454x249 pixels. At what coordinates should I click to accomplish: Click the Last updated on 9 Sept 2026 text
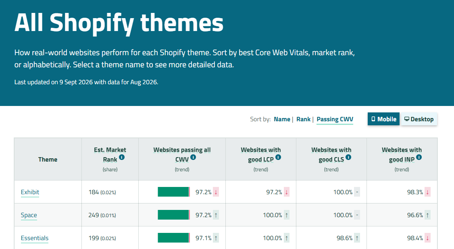86,82
